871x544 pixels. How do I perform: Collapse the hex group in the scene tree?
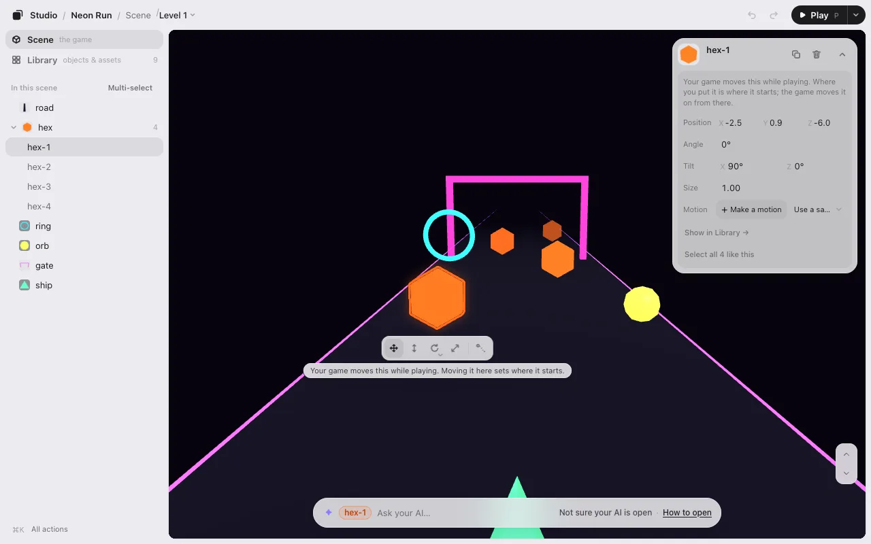[x=14, y=127]
